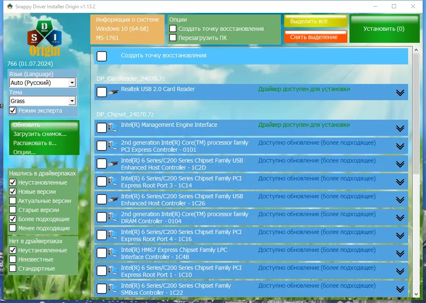Click the app icon in the title bar
The height and width of the screenshot is (303, 426).
(10, 6)
